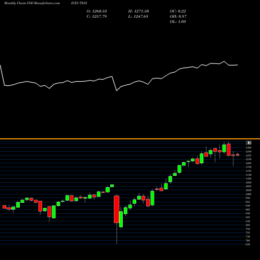The height and width of the screenshot is (260, 260).
Task: Click the '855' price axis label
Action: 248,217
